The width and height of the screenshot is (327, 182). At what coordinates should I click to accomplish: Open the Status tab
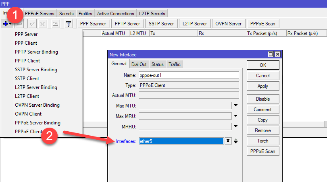(158, 64)
